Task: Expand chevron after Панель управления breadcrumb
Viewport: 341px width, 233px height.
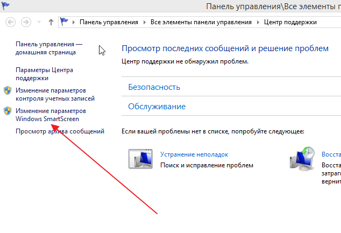Action: pyautogui.click(x=144, y=22)
